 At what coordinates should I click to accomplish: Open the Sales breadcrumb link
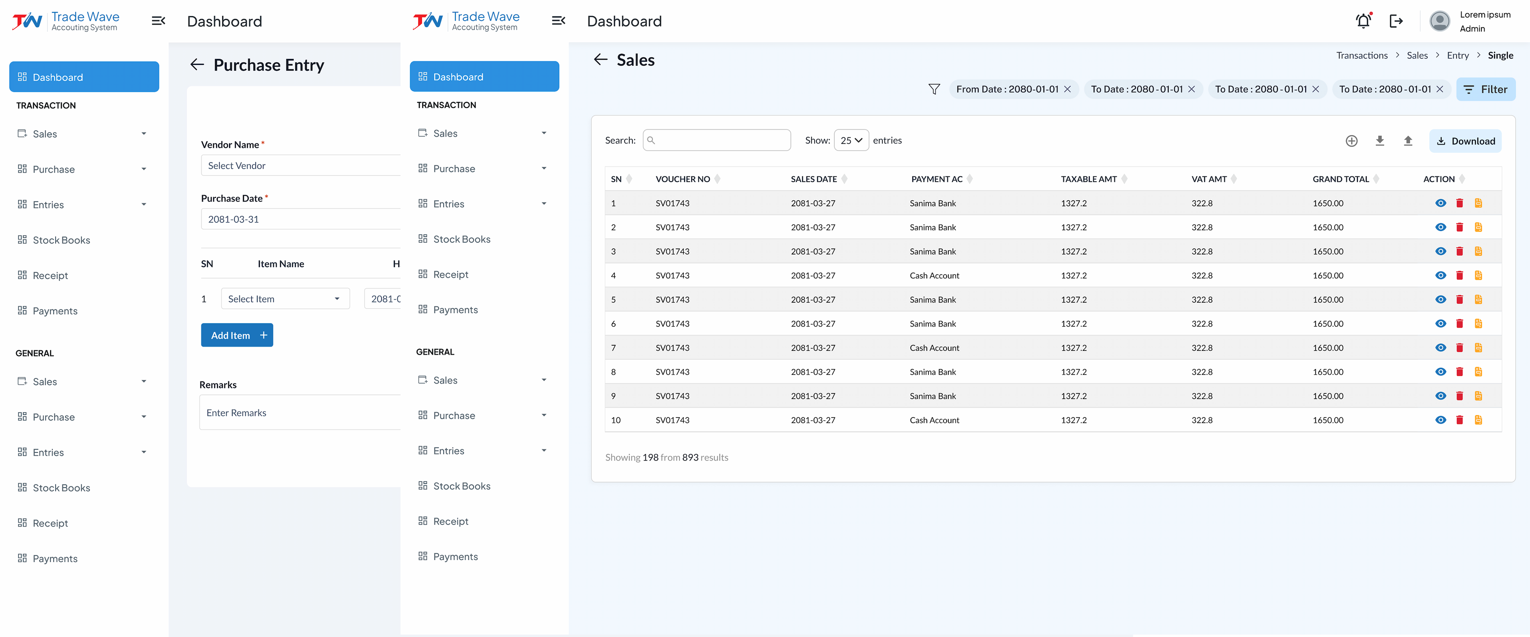click(x=1416, y=55)
